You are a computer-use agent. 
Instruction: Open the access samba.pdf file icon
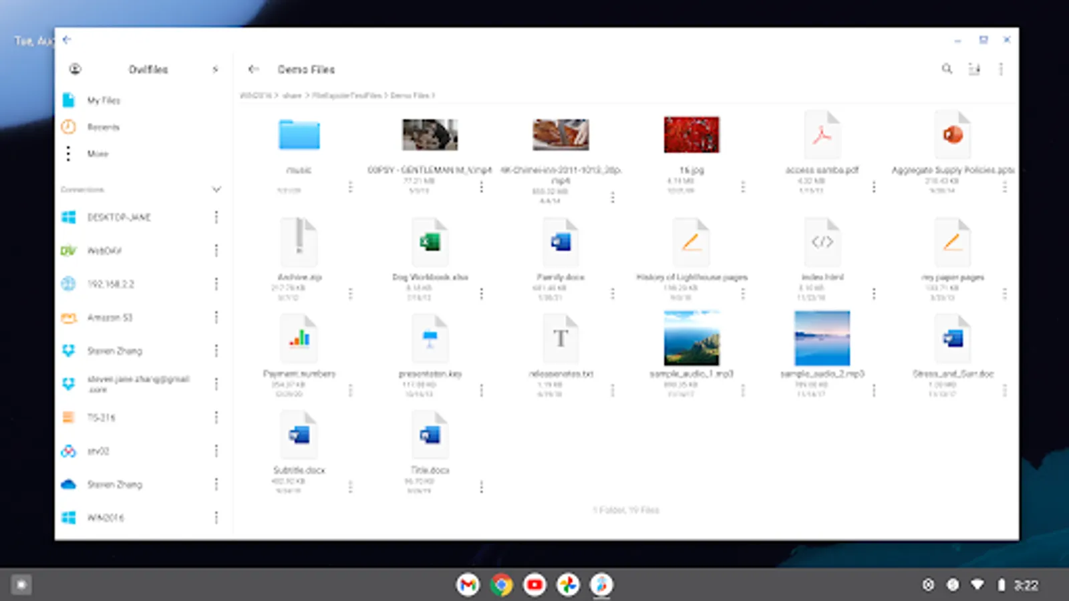point(822,135)
